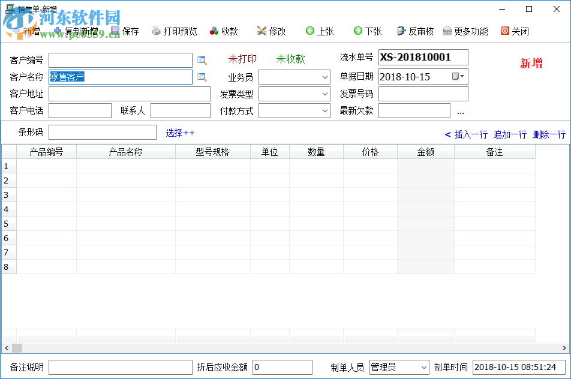This screenshot has height=379, width=571.
Task: Click the 保存 save icon
Action: tap(116, 31)
